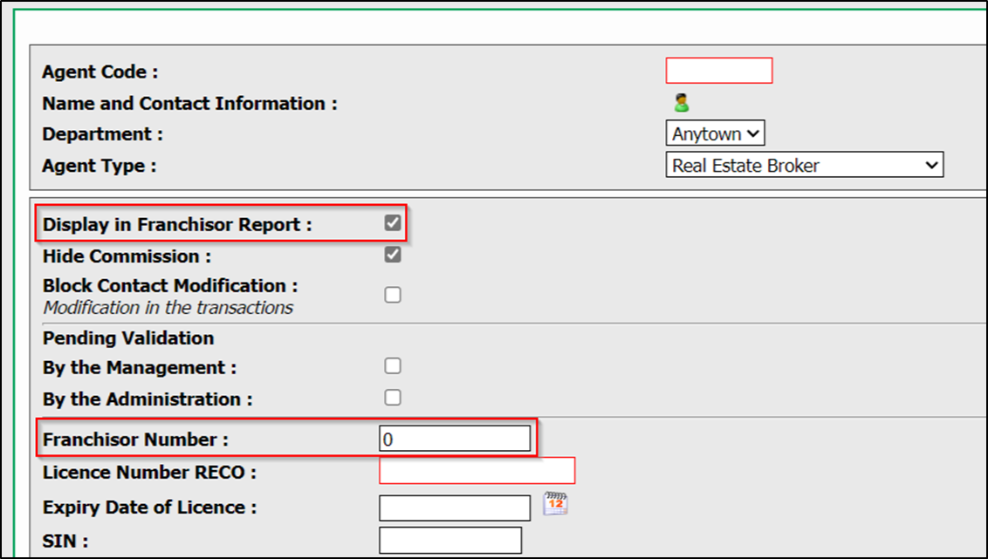The width and height of the screenshot is (988, 559).
Task: Click into the Agent Code input field
Action: coord(719,71)
